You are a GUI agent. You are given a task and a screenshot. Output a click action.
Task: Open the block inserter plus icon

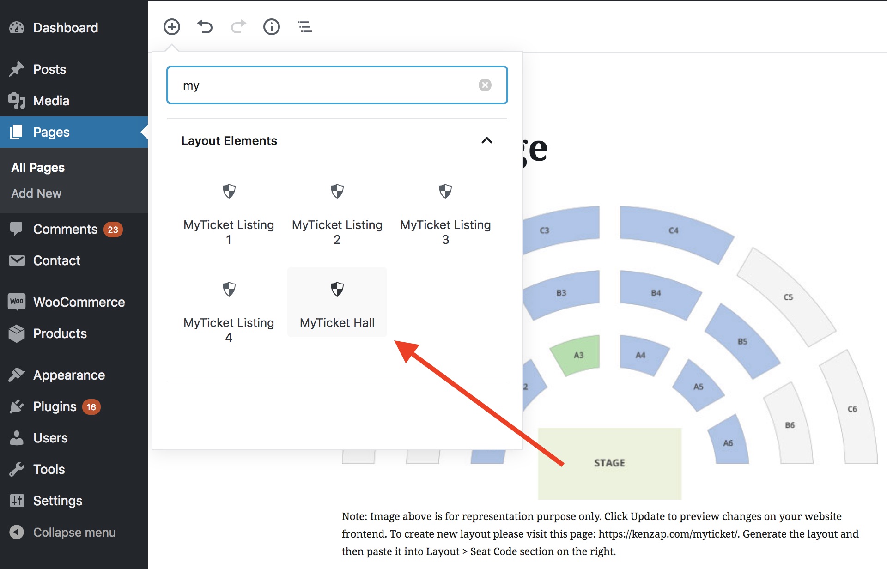coord(172,27)
